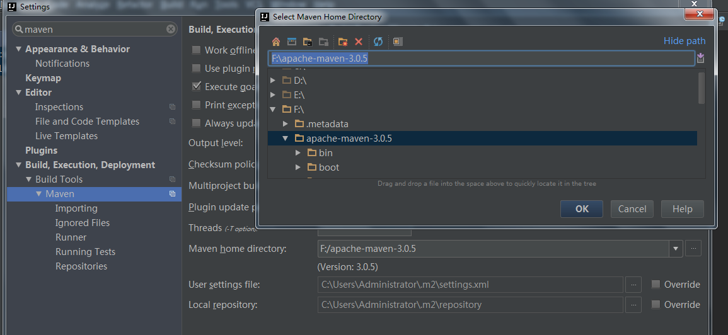728x335 pixels.
Task: Click User settings file path field
Action: (x=470, y=285)
